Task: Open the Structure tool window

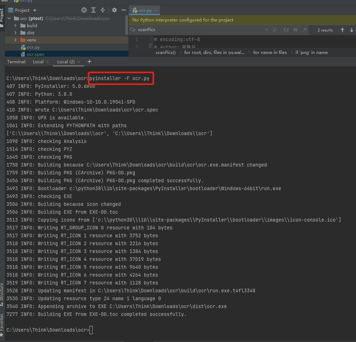Action: click(3, 294)
